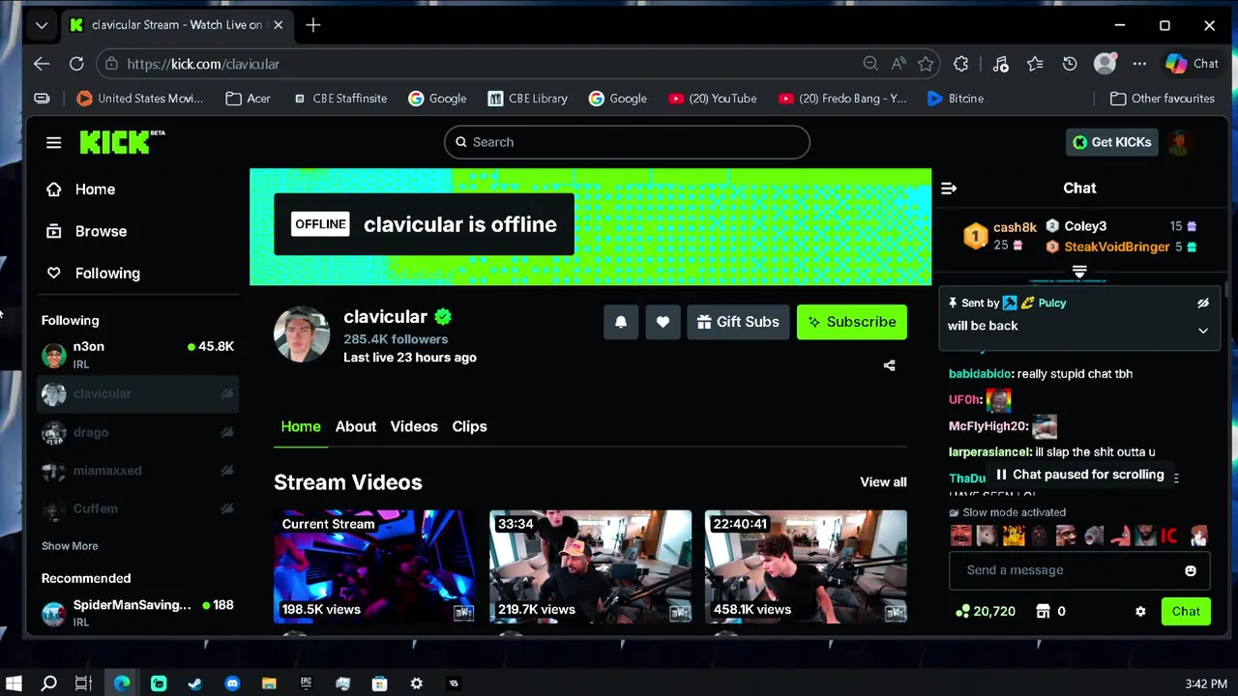The image size is (1238, 696).
Task: Click the verified badge next to clavicular
Action: (443, 316)
